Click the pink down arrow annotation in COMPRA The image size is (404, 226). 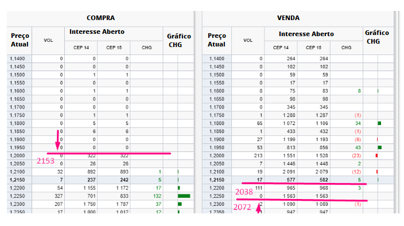point(58,140)
